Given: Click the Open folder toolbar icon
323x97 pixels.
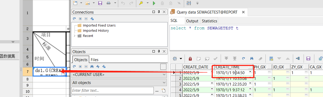Looking at the screenshot, I should (88, 3).
